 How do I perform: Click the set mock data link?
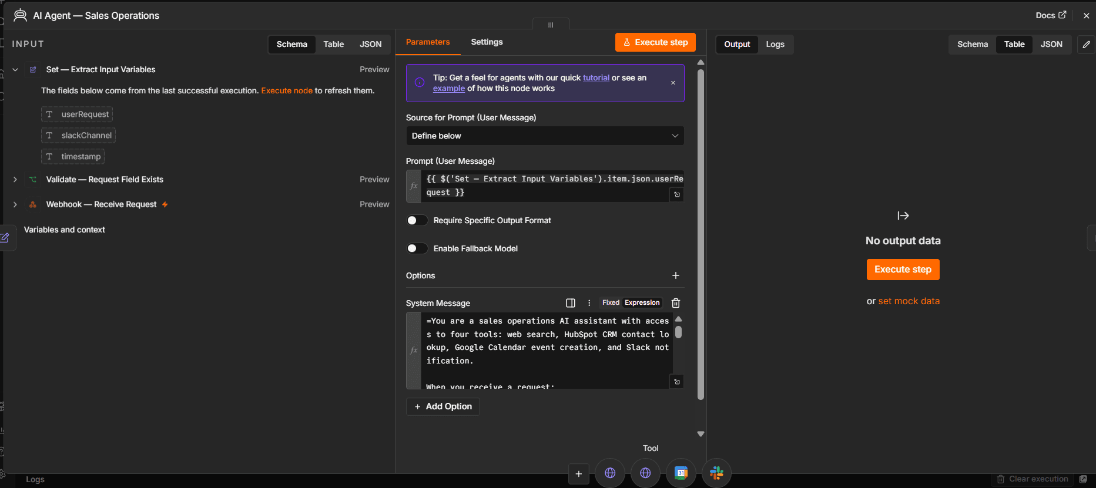point(909,301)
